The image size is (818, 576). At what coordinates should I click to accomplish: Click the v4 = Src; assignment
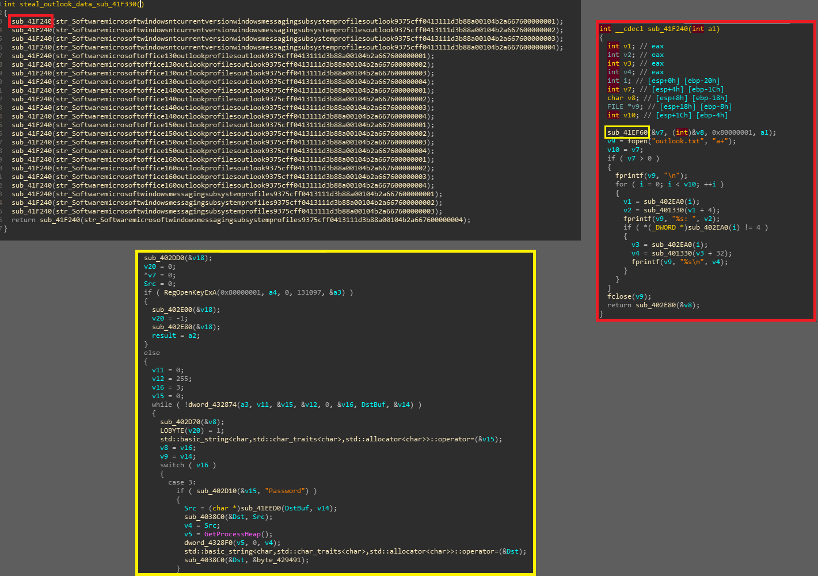[x=202, y=525]
